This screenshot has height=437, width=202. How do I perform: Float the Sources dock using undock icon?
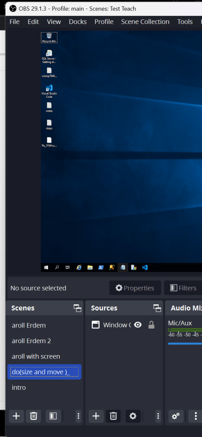click(x=157, y=308)
